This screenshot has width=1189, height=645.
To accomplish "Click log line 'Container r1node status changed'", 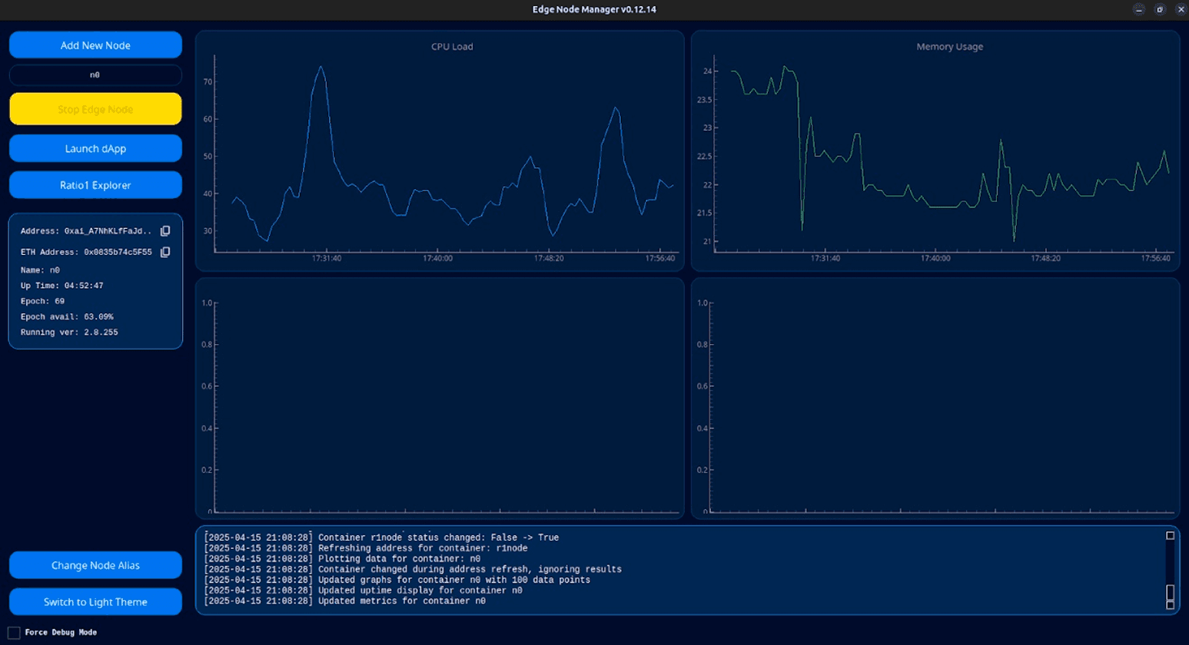I will point(381,537).
